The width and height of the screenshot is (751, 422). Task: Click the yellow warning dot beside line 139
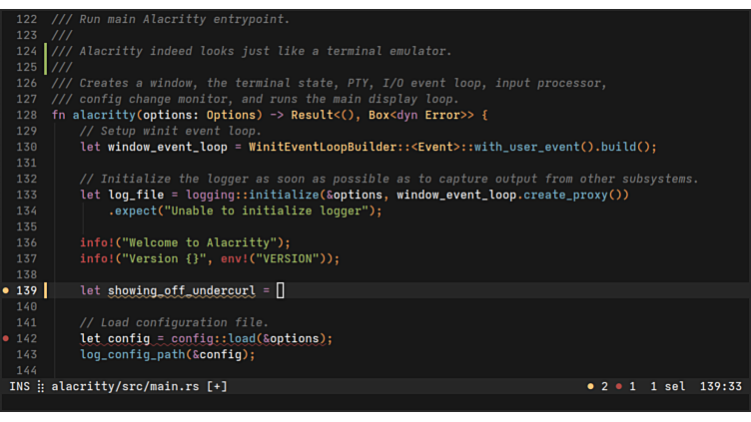click(6, 290)
